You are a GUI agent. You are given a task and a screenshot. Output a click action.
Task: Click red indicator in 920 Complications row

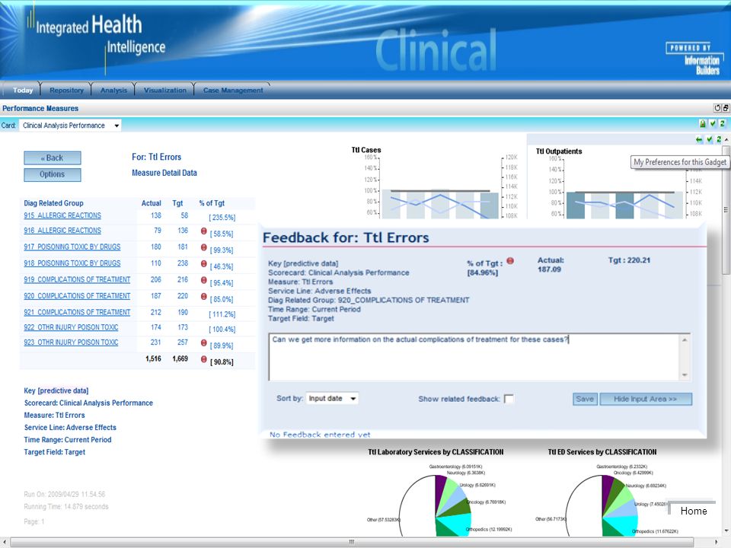pyautogui.click(x=204, y=296)
